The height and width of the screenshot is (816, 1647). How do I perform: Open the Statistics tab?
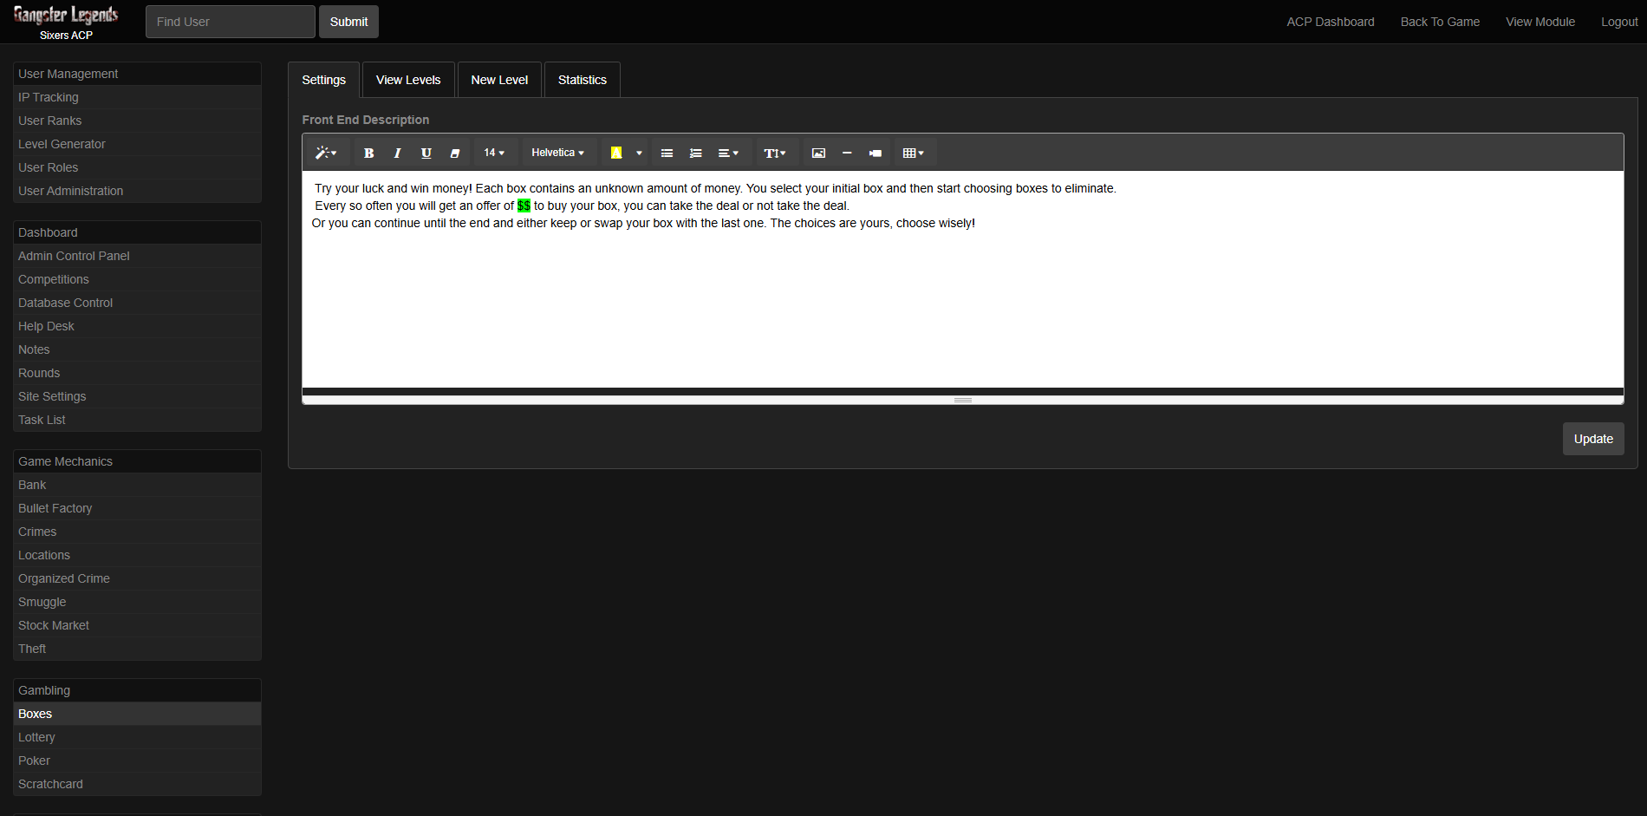point(582,80)
